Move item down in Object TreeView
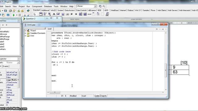This screenshot has width=198, height=111. pyautogui.click(x=6, y=25)
